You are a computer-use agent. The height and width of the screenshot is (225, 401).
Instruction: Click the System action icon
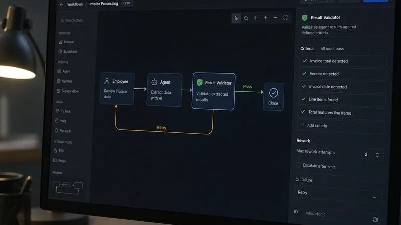point(58,81)
